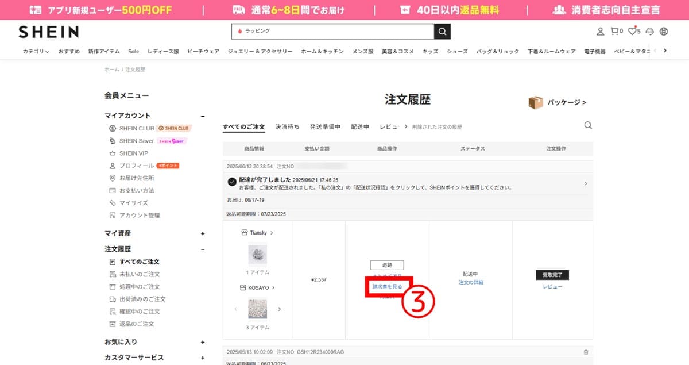689x365 pixels.
Task: Click the SHEIN CLUB sidebar icon
Action: [114, 128]
